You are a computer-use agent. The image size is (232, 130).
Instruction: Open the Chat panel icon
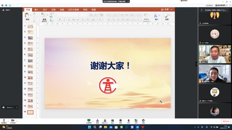point(112,121)
